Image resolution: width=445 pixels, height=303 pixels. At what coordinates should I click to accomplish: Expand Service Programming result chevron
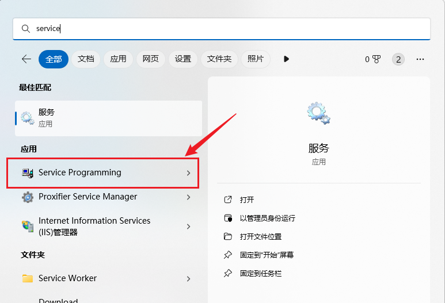[188, 173]
